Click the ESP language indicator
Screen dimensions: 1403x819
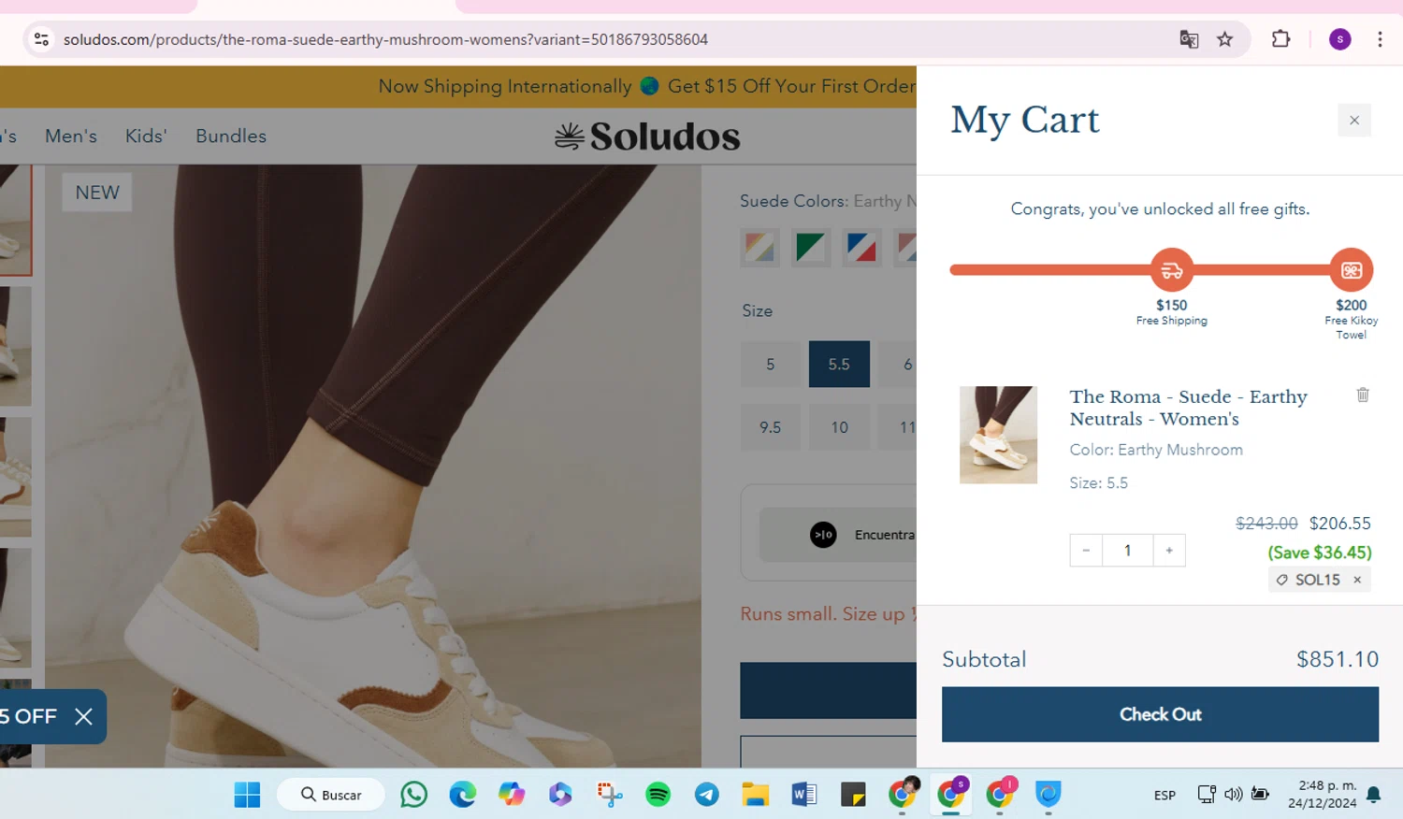coord(1164,796)
